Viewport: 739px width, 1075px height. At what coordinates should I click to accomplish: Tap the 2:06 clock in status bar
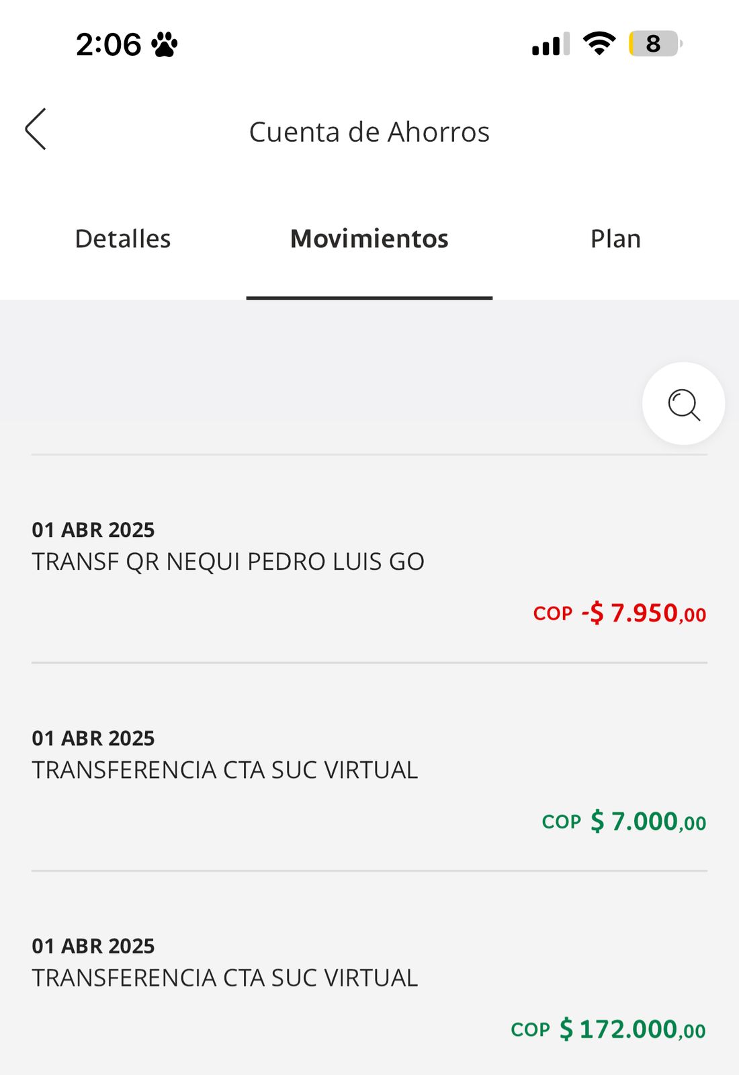(x=108, y=45)
